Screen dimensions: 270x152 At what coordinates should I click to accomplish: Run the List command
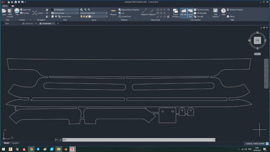pos(121,13)
